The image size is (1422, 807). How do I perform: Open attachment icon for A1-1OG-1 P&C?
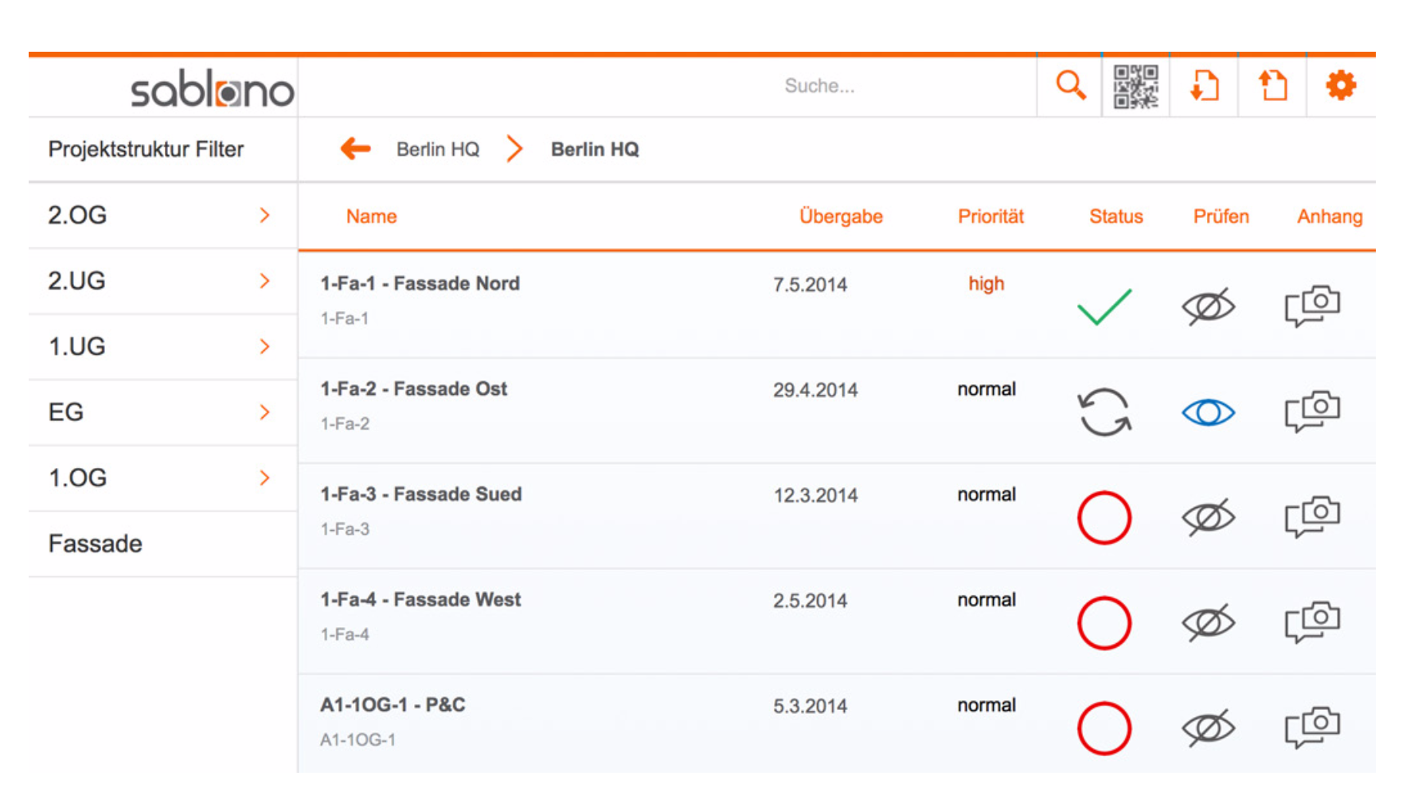coord(1312,727)
